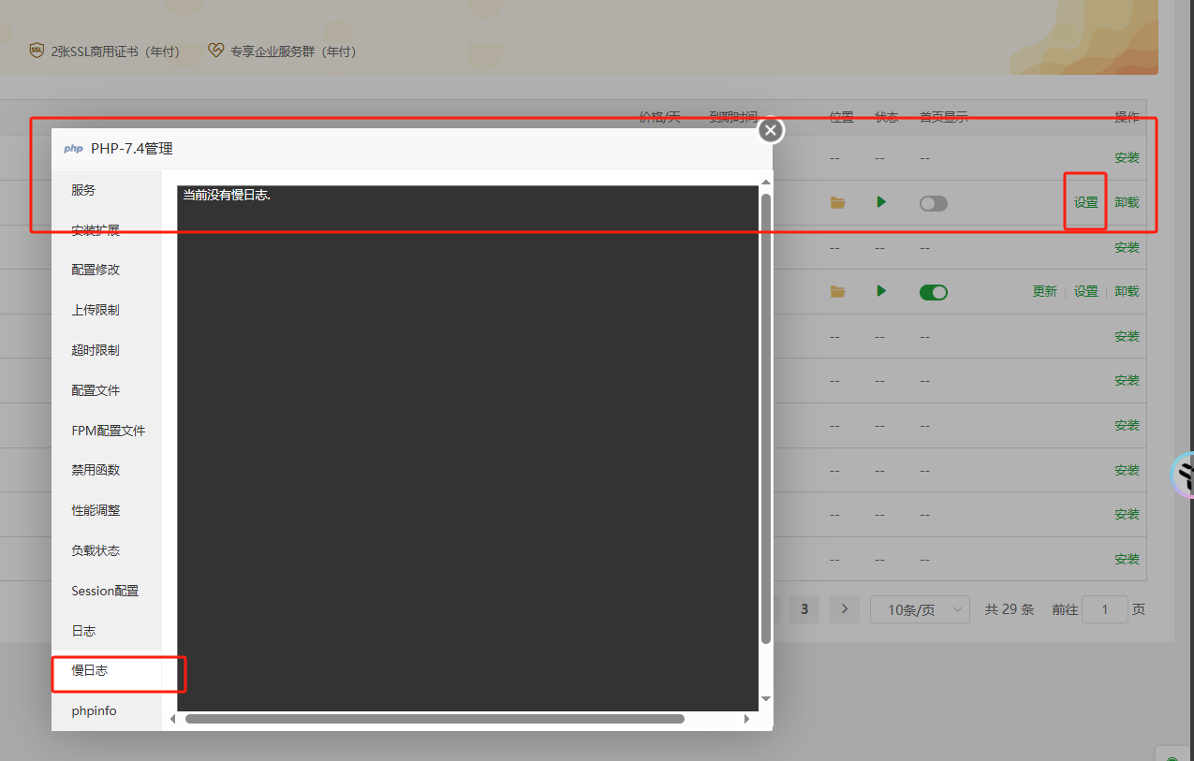The image size is (1194, 761).
Task: Open folder icon in row with disabled toggle
Action: 837,202
